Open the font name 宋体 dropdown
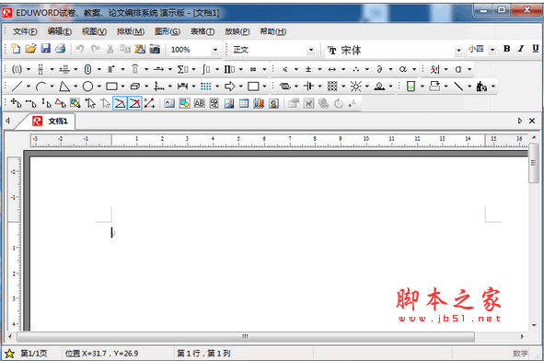The width and height of the screenshot is (544, 361). [x=458, y=51]
